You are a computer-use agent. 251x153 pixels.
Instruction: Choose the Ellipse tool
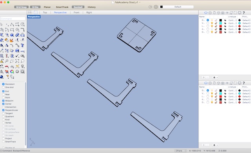2,30
